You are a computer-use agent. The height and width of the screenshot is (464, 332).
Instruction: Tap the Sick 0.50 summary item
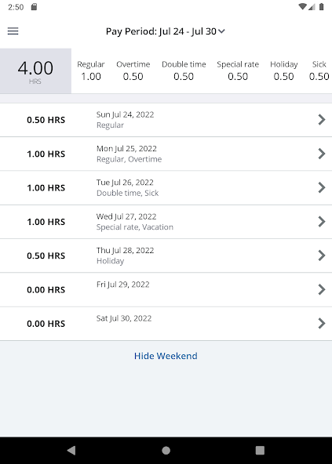tap(319, 71)
